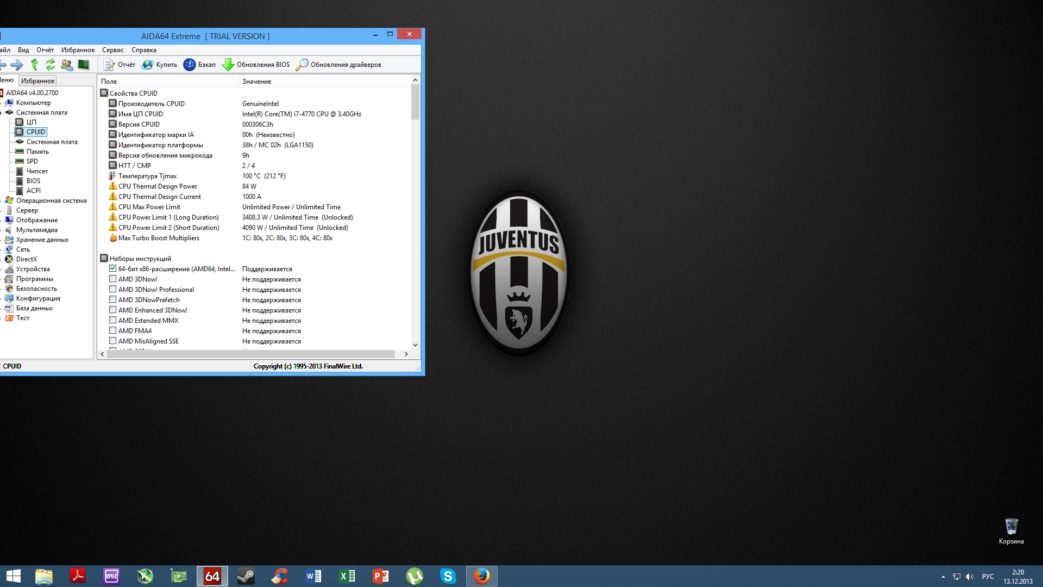Open the Сервис menu
This screenshot has height=587, width=1043.
(112, 50)
